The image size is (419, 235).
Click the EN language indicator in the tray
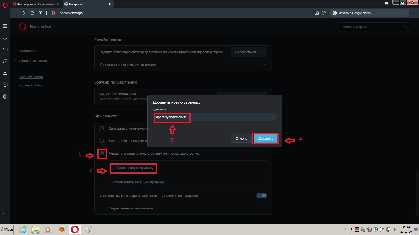(x=344, y=229)
